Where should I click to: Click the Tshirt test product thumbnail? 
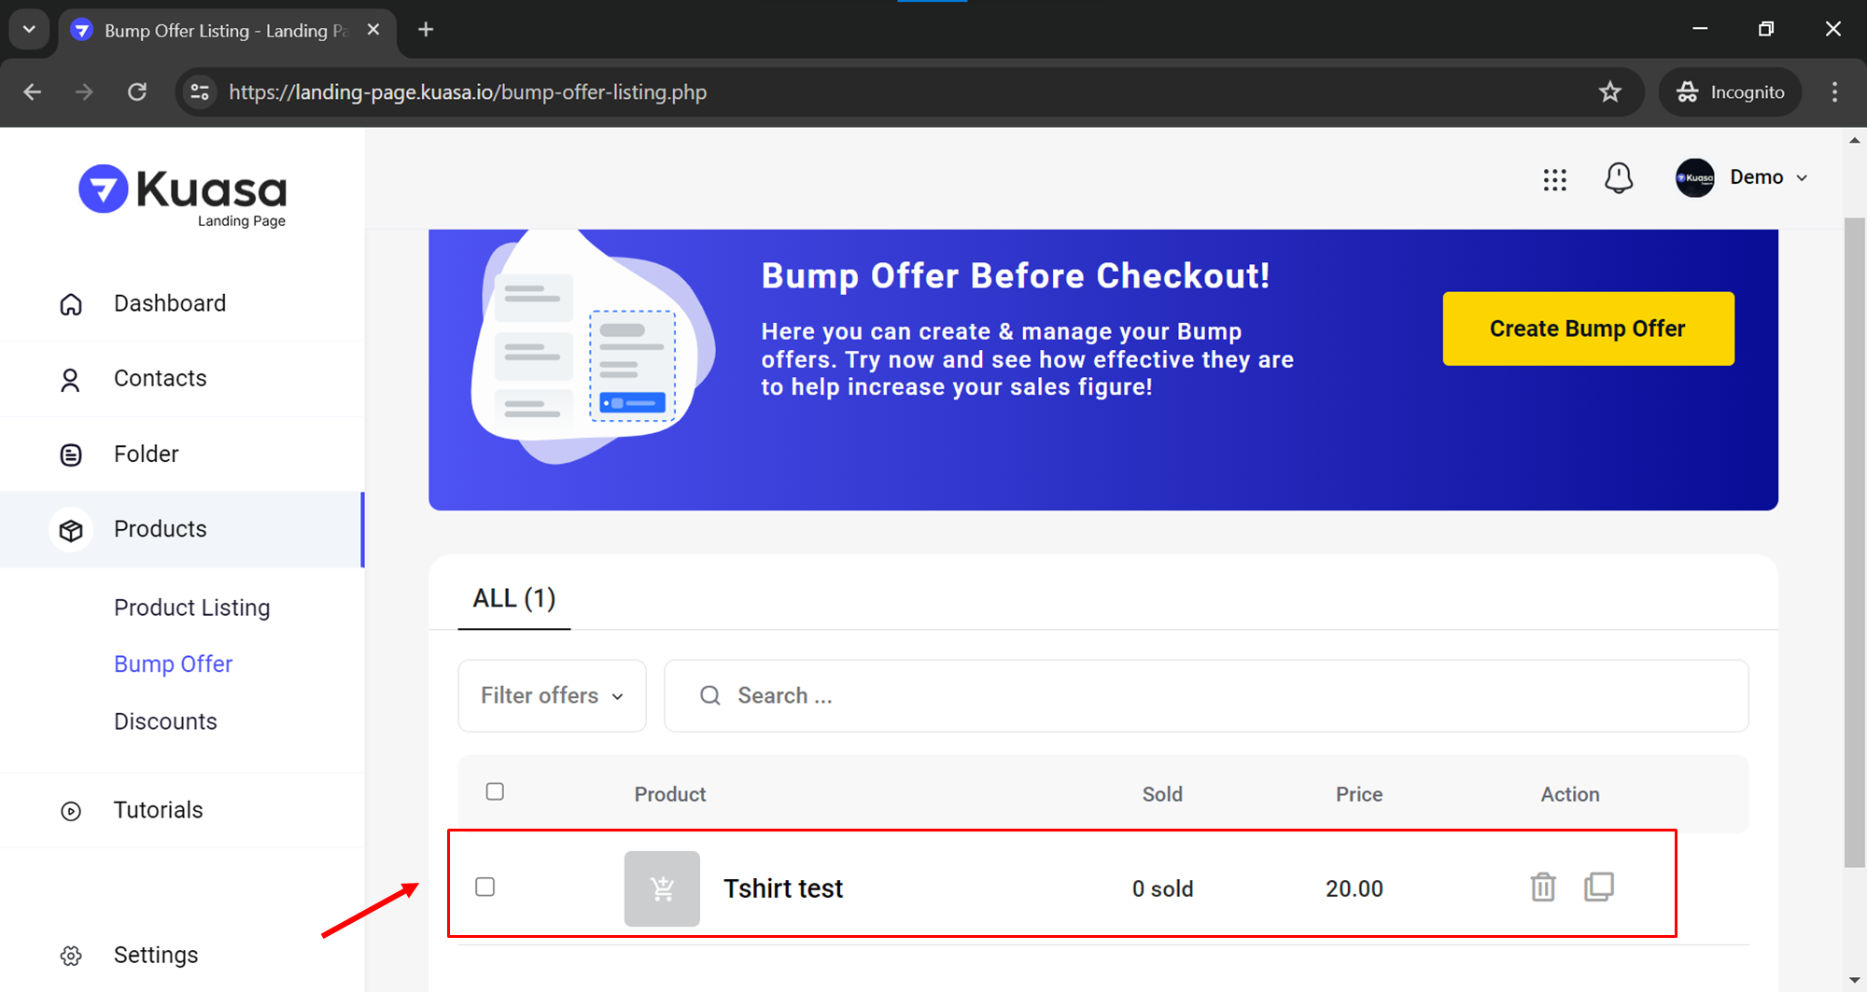662,888
